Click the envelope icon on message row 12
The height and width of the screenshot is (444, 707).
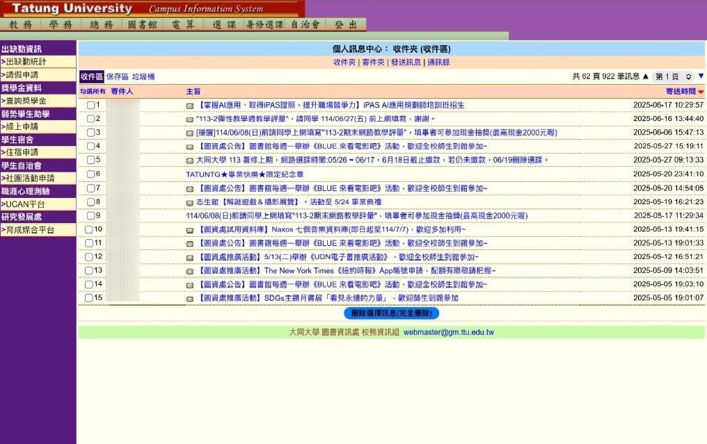pyautogui.click(x=190, y=258)
